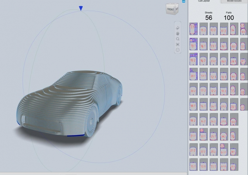Collapse panel using blue arrow button

(x=184, y=1)
